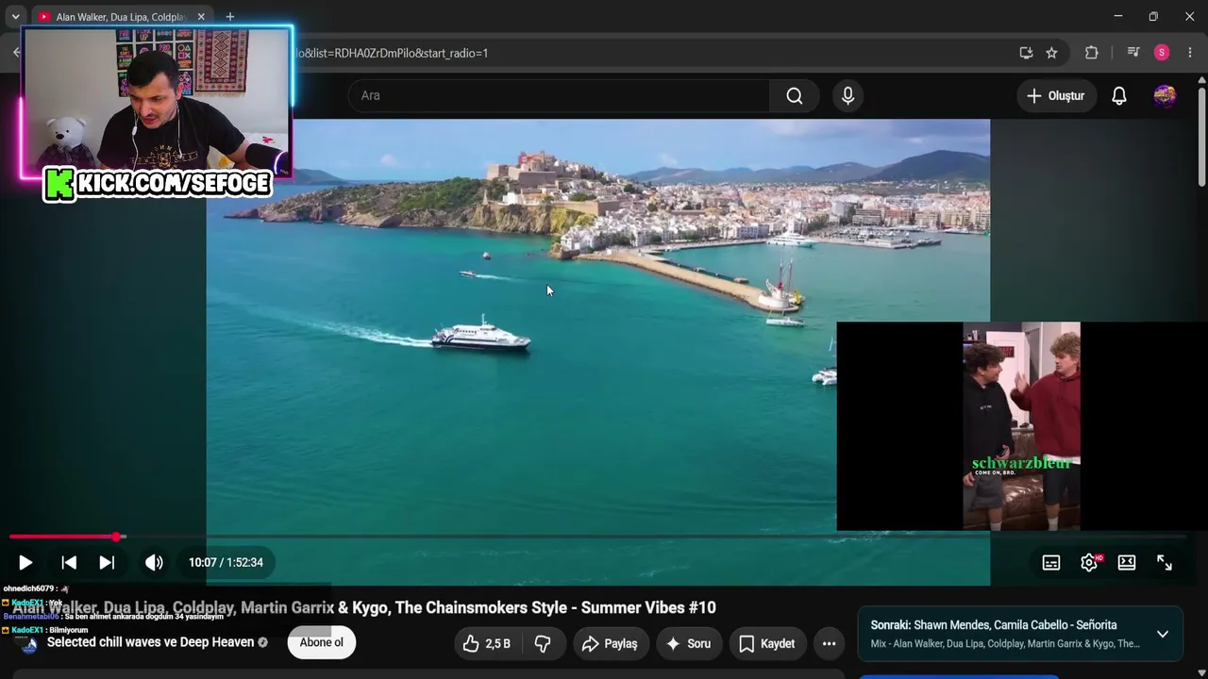Viewport: 1208px width, 679px height.
Task: Click the Oluştur create button
Action: pos(1056,96)
